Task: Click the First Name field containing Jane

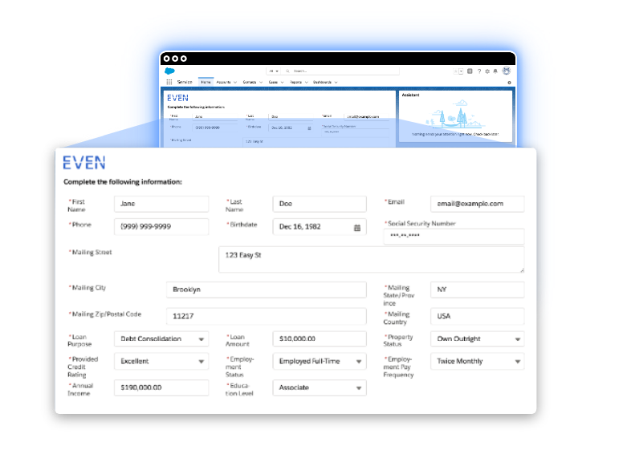Action: click(x=161, y=204)
